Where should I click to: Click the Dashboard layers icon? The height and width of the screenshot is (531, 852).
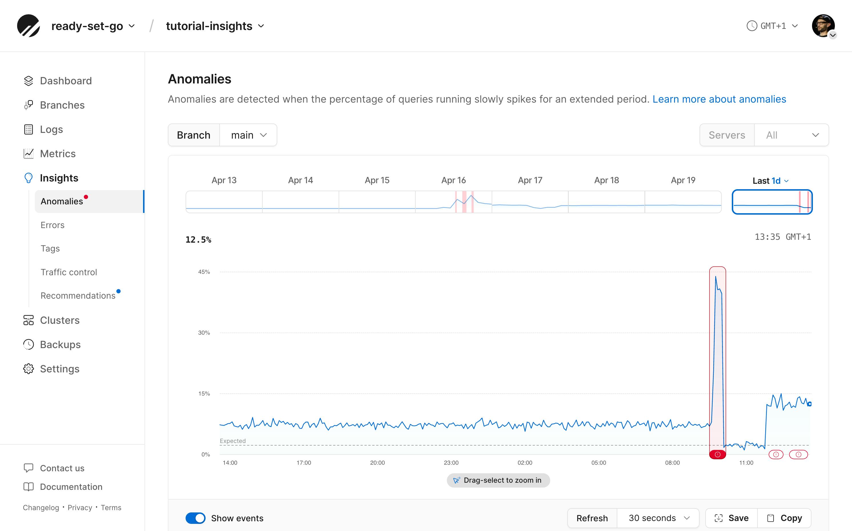29,81
